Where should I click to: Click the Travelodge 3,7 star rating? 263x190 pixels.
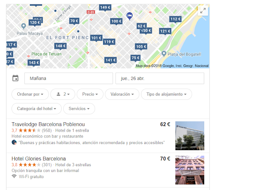tap(26, 130)
